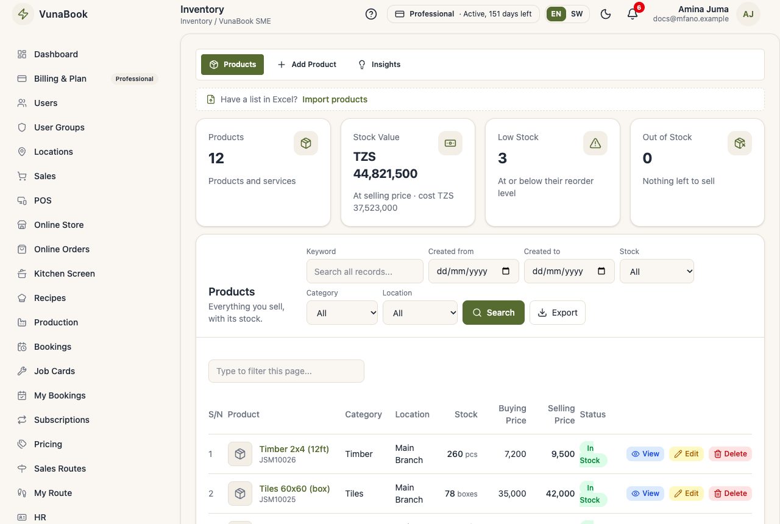Click the Selling Price column header
Image resolution: width=780 pixels, height=524 pixels.
click(x=561, y=414)
